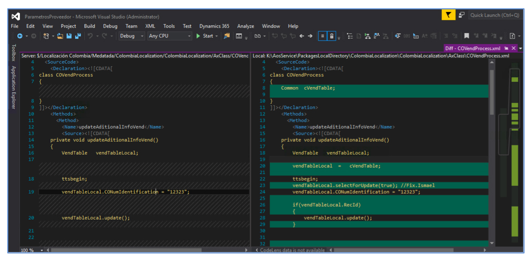Screen dimensions: 532x263
Task: Click the Undo arrow icon
Action: coord(90,36)
